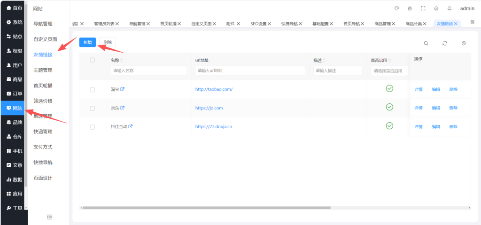This screenshot has width=481, height=225.
Task: Click the home icon in header
Action: point(436,8)
